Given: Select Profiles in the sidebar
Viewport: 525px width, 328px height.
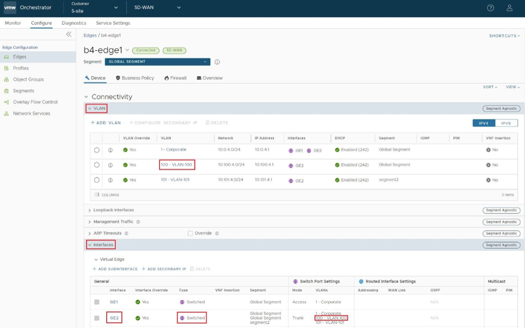Looking at the screenshot, I should click(x=21, y=68).
